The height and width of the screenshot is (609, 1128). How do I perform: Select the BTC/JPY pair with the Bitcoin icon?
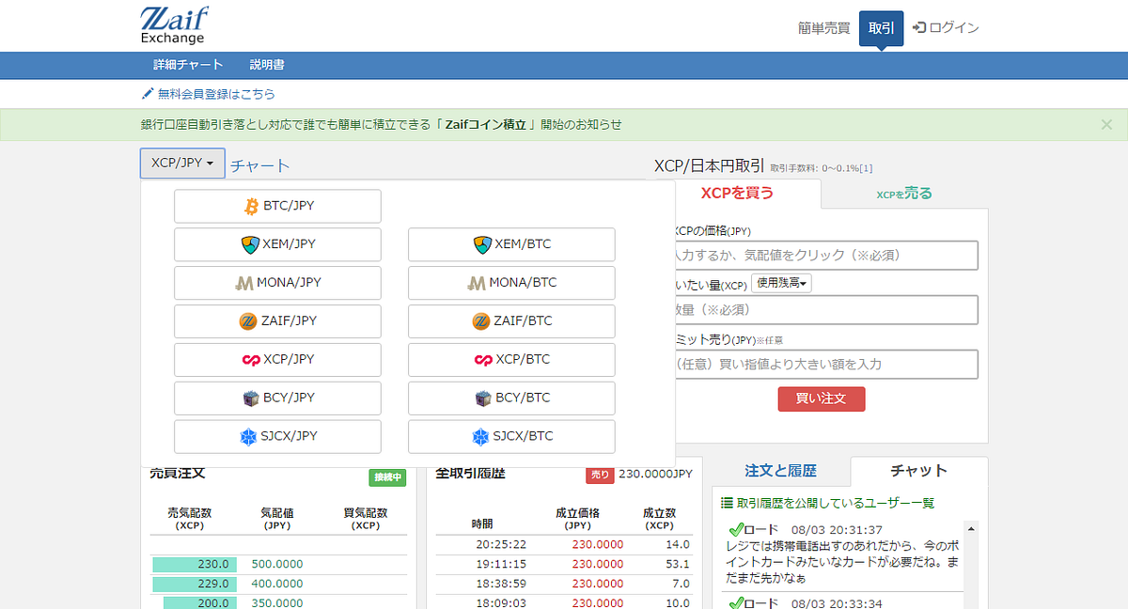(x=276, y=206)
